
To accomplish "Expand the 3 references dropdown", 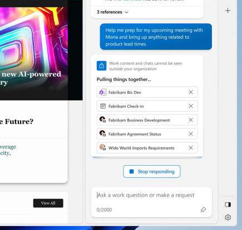I will [112, 12].
